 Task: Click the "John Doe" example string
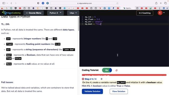pyautogui.click(x=69, y=50)
